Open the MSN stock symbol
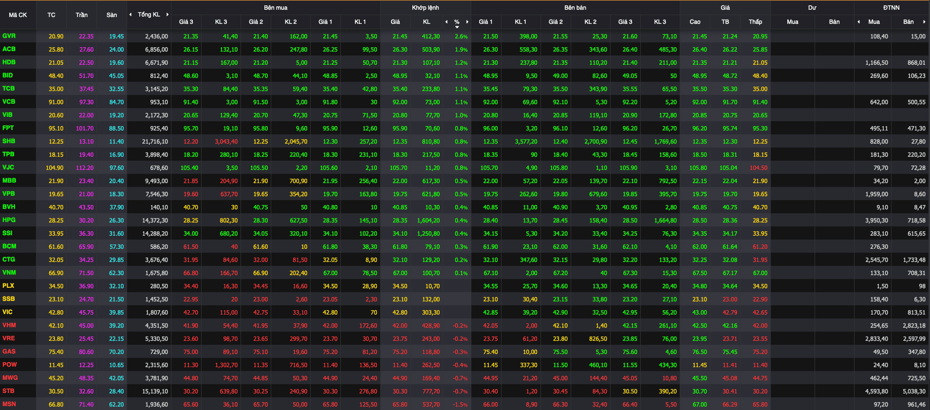Screen dimensions: 930x410 [9, 404]
